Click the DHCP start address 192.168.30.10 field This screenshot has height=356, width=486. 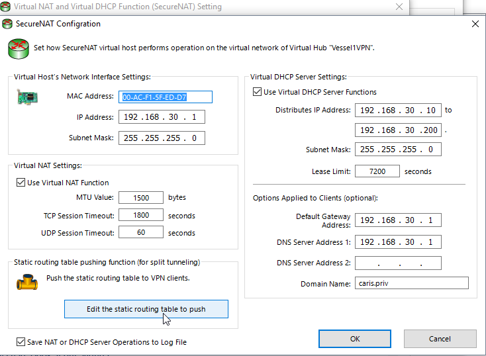[399, 111]
